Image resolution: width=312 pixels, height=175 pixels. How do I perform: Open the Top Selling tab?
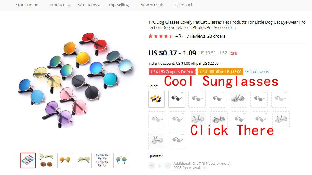point(119,5)
